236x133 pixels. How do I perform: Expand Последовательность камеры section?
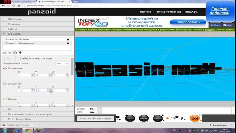coord(37,114)
